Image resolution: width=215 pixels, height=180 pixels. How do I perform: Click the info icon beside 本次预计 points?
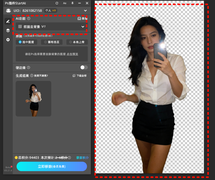(69, 158)
